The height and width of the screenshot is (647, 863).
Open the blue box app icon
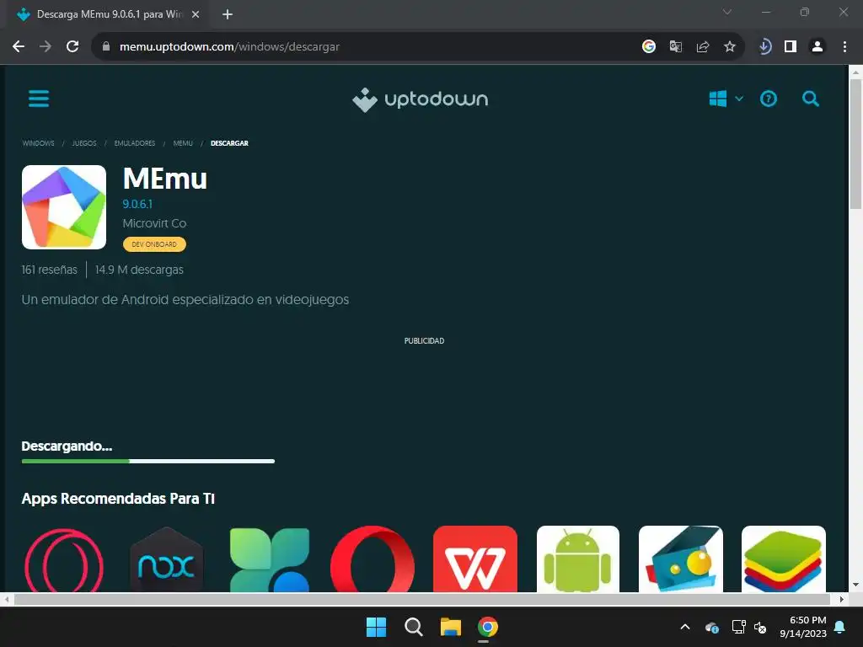tap(681, 559)
